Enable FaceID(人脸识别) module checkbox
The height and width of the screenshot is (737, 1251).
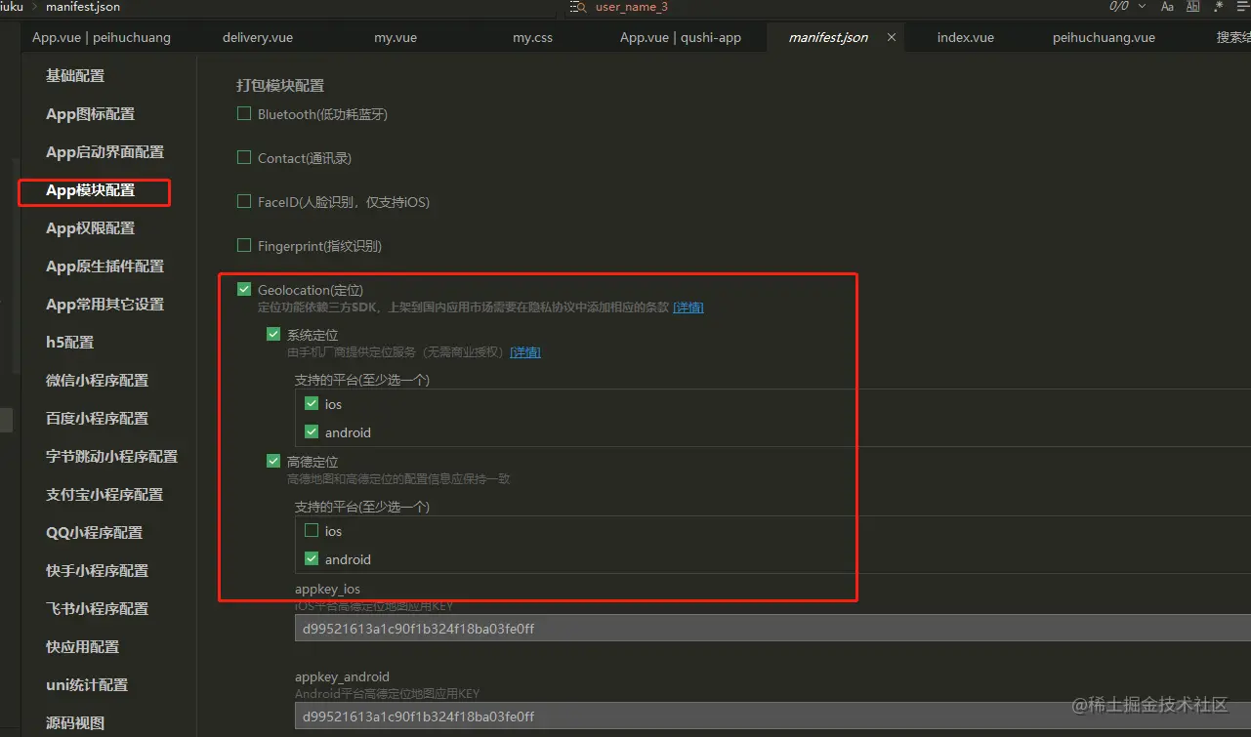pyautogui.click(x=244, y=201)
